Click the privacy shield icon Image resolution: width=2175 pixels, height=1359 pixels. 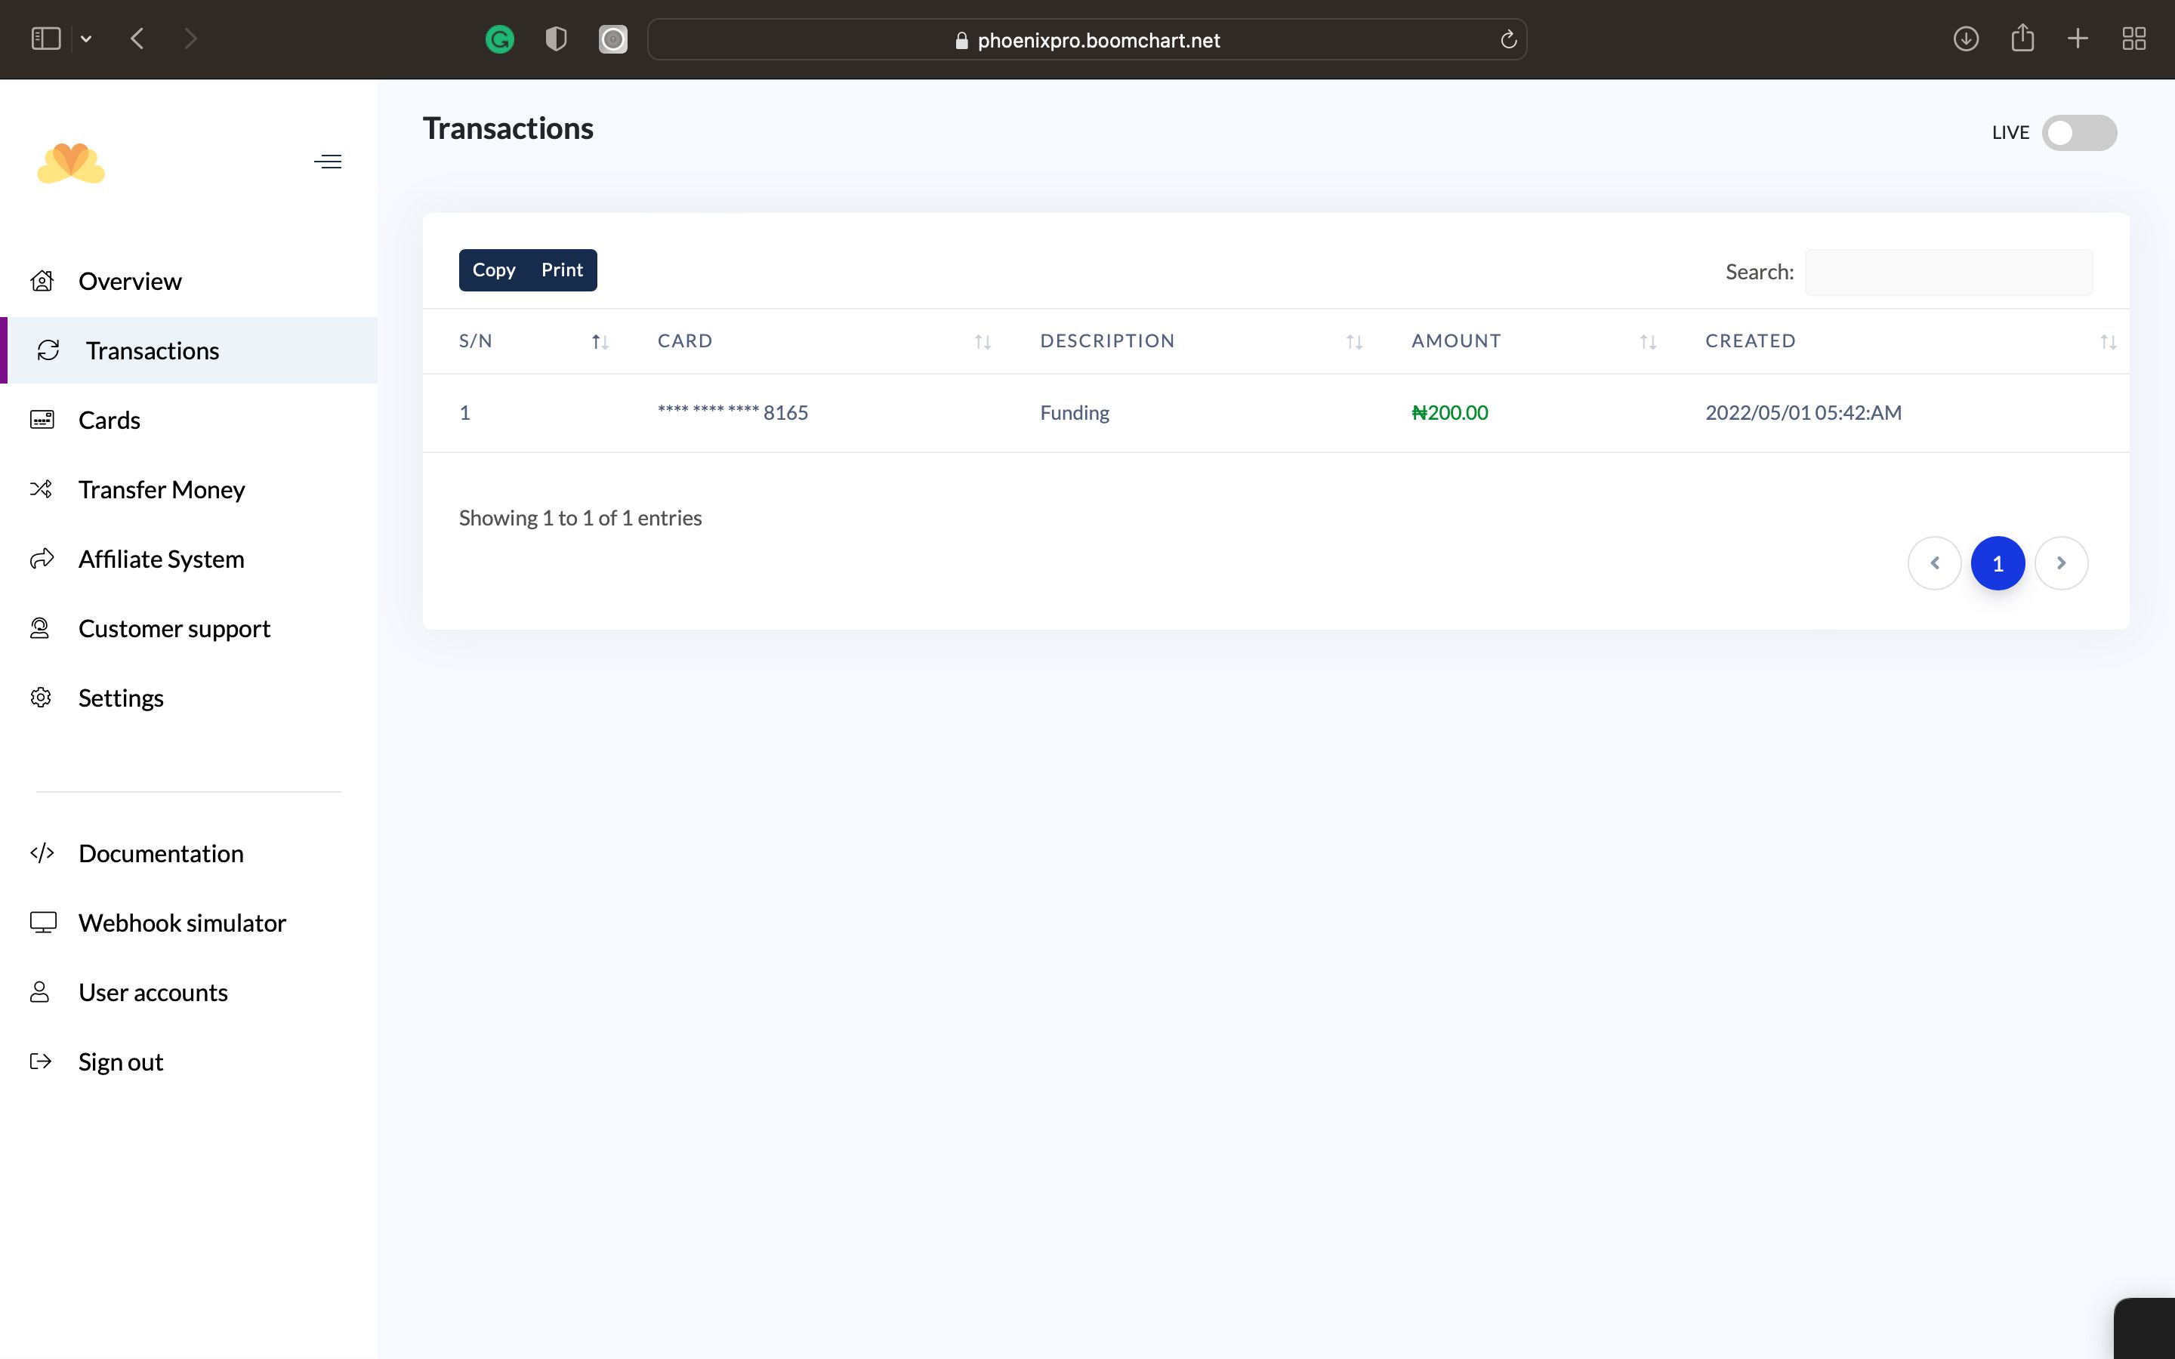point(555,39)
